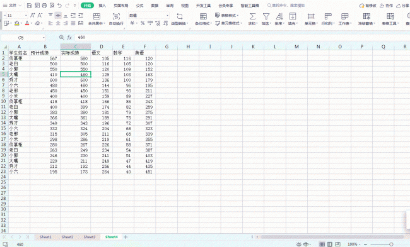The height and width of the screenshot is (247, 410).
Task: Click the command search field
Action: [286, 6]
